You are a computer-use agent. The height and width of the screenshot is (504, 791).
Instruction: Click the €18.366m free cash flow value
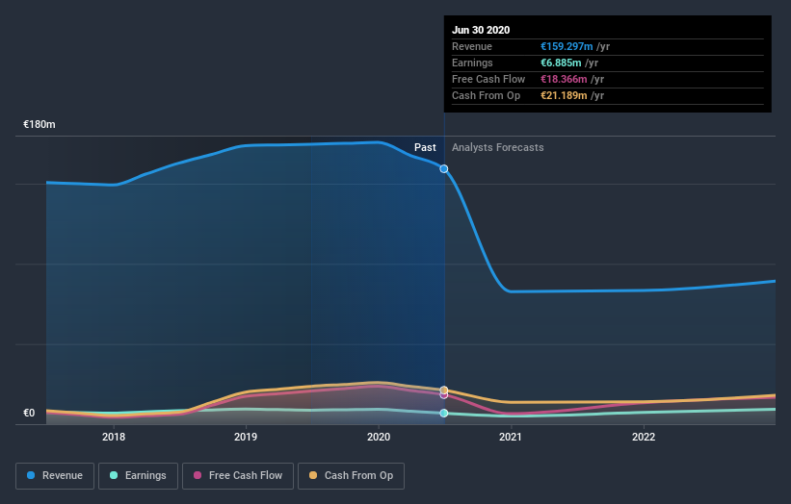point(564,79)
